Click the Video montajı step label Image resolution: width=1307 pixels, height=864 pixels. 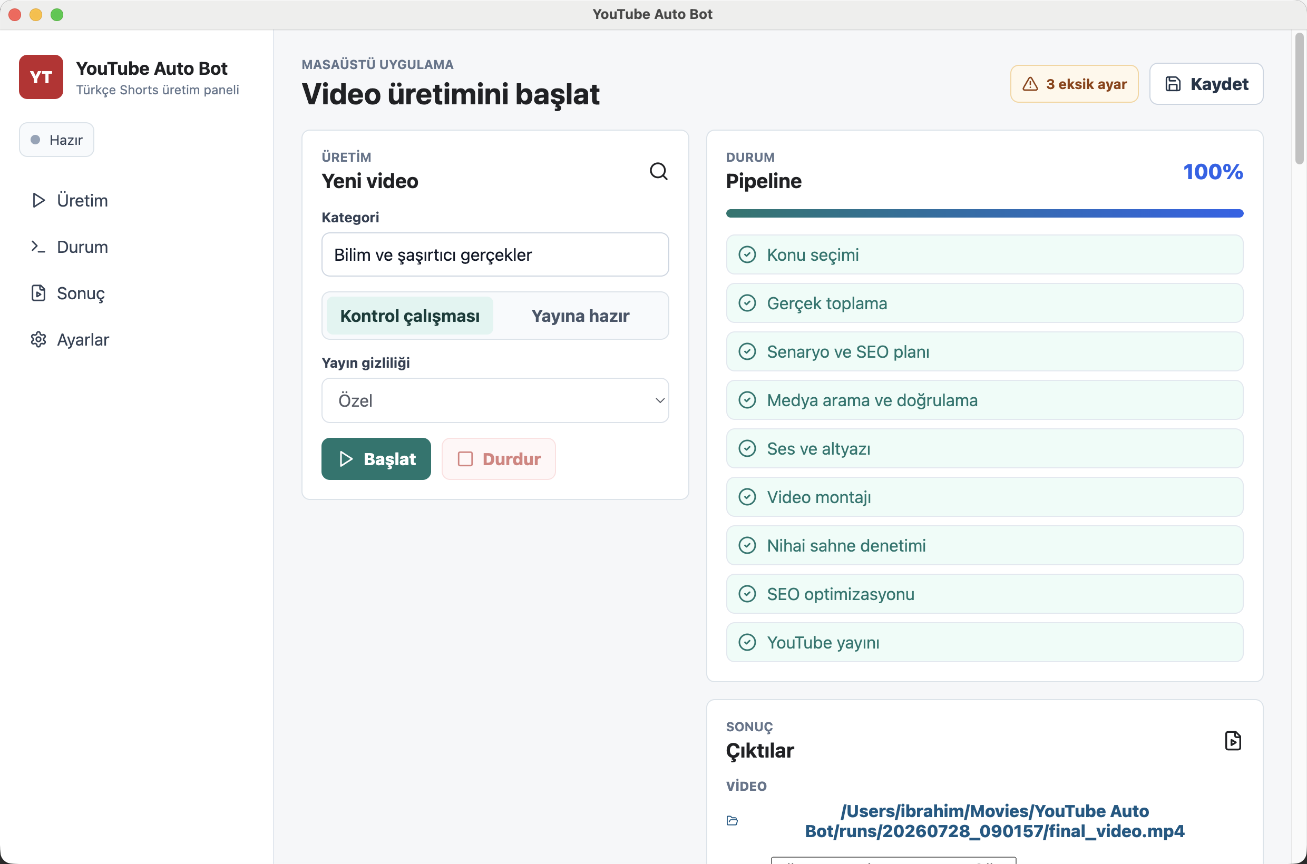(x=818, y=497)
